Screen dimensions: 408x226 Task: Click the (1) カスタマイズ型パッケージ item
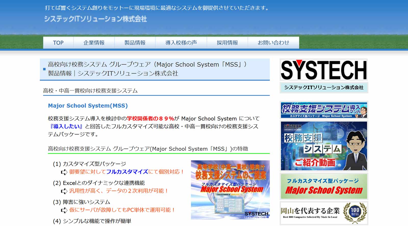[90, 164]
